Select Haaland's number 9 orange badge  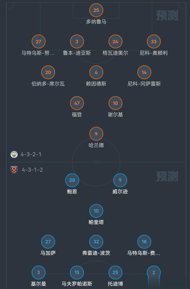(x=96, y=134)
